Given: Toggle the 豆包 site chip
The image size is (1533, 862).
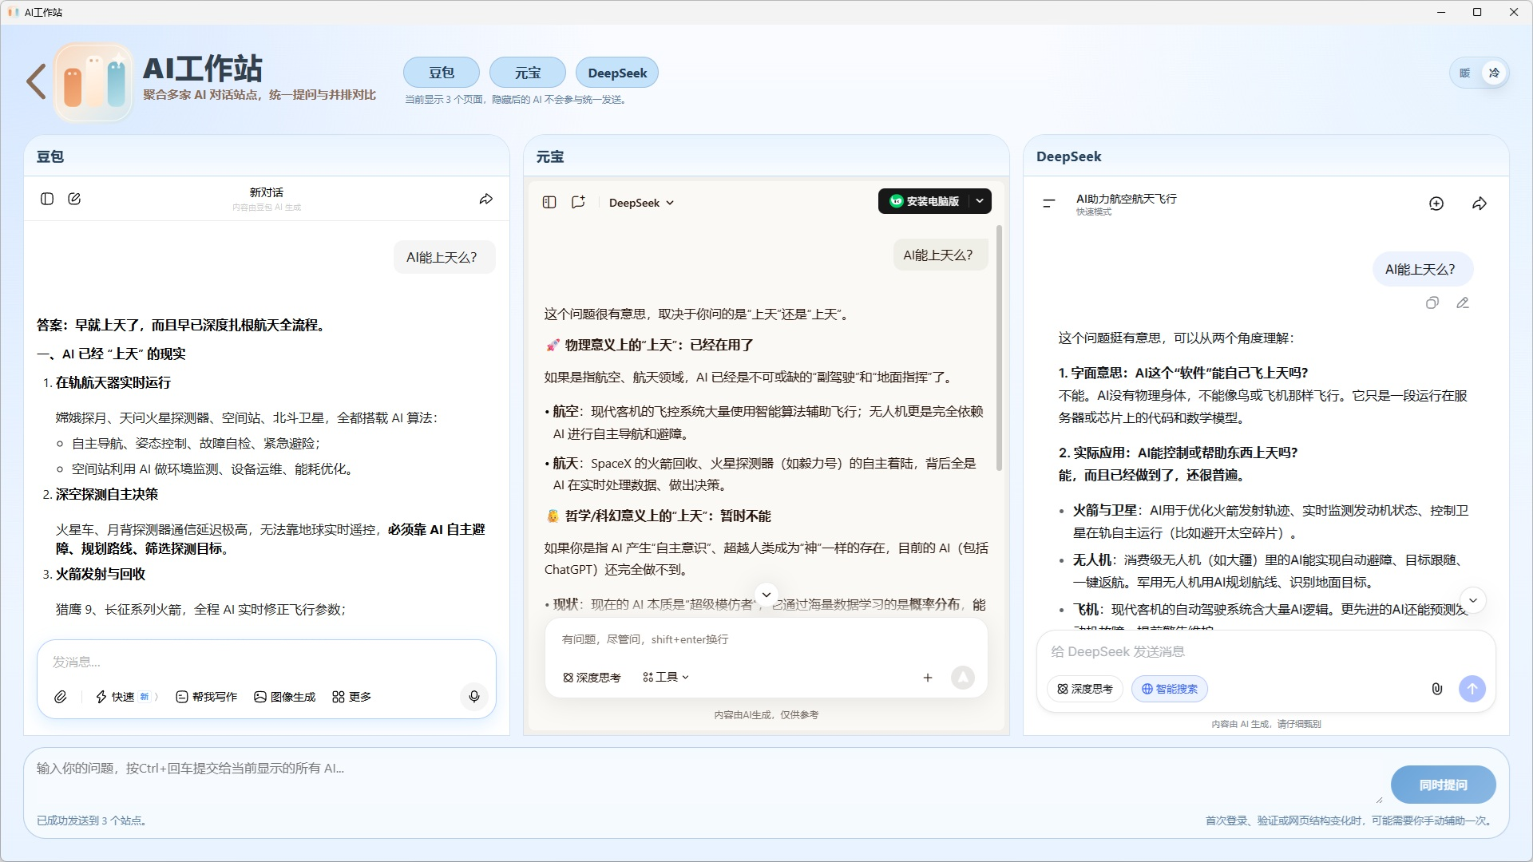Looking at the screenshot, I should coord(442,73).
